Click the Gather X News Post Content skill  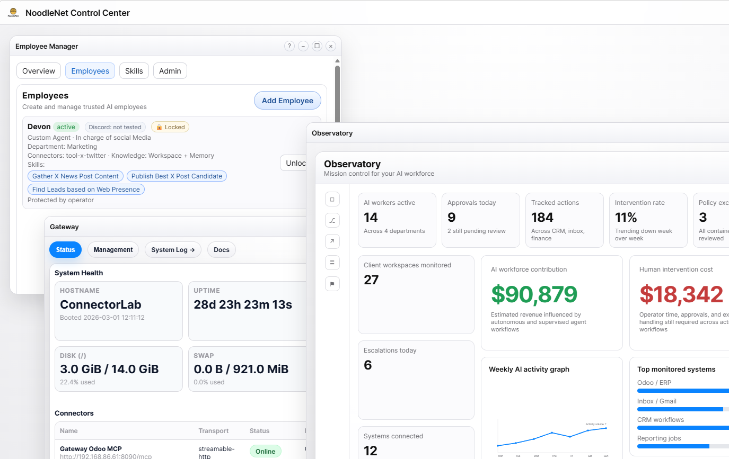pos(75,176)
